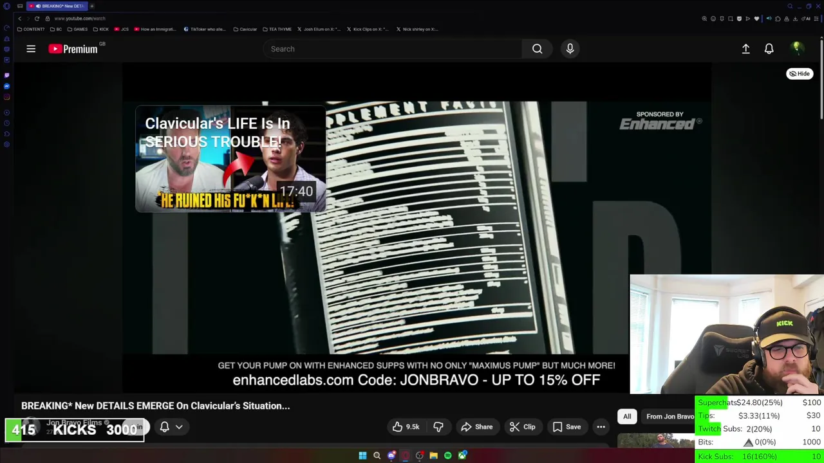Screen dimensions: 824x463
Task: Open 'Josh Ellum on X' bookmark
Action: 319,29
